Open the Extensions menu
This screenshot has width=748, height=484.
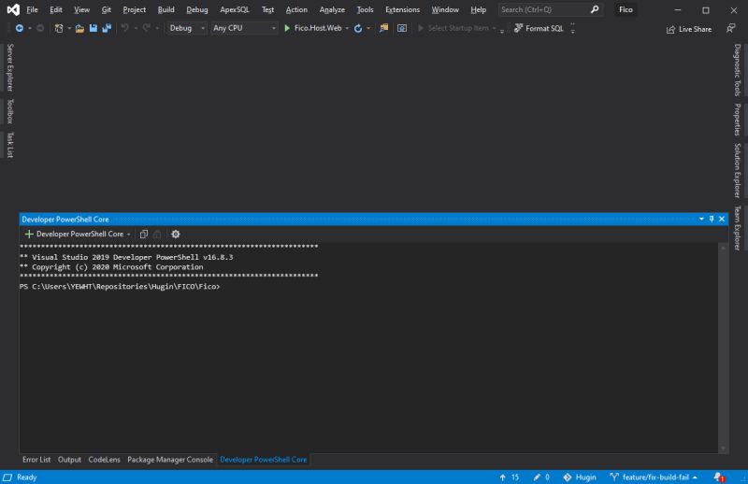click(x=402, y=9)
